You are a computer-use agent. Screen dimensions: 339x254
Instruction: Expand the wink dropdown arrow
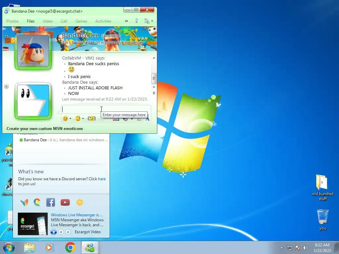point(83,119)
